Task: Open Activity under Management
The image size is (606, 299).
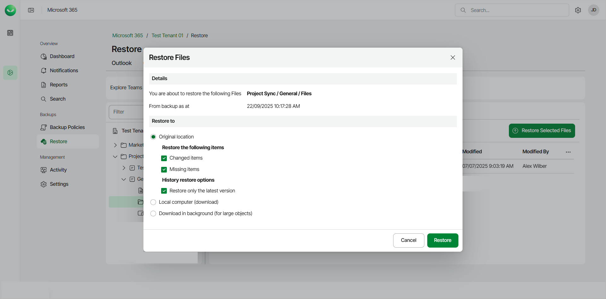Action: point(58,170)
